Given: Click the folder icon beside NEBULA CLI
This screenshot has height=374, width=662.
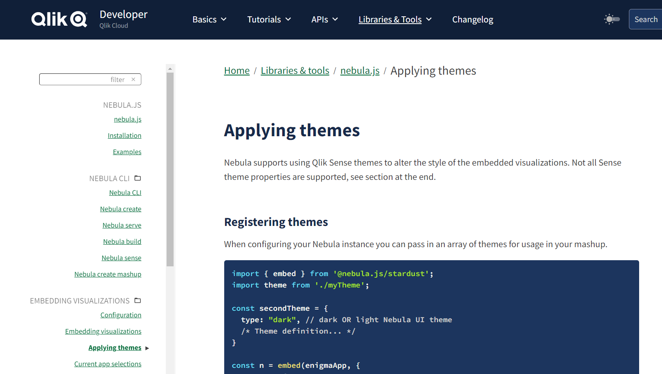Looking at the screenshot, I should pos(137,178).
